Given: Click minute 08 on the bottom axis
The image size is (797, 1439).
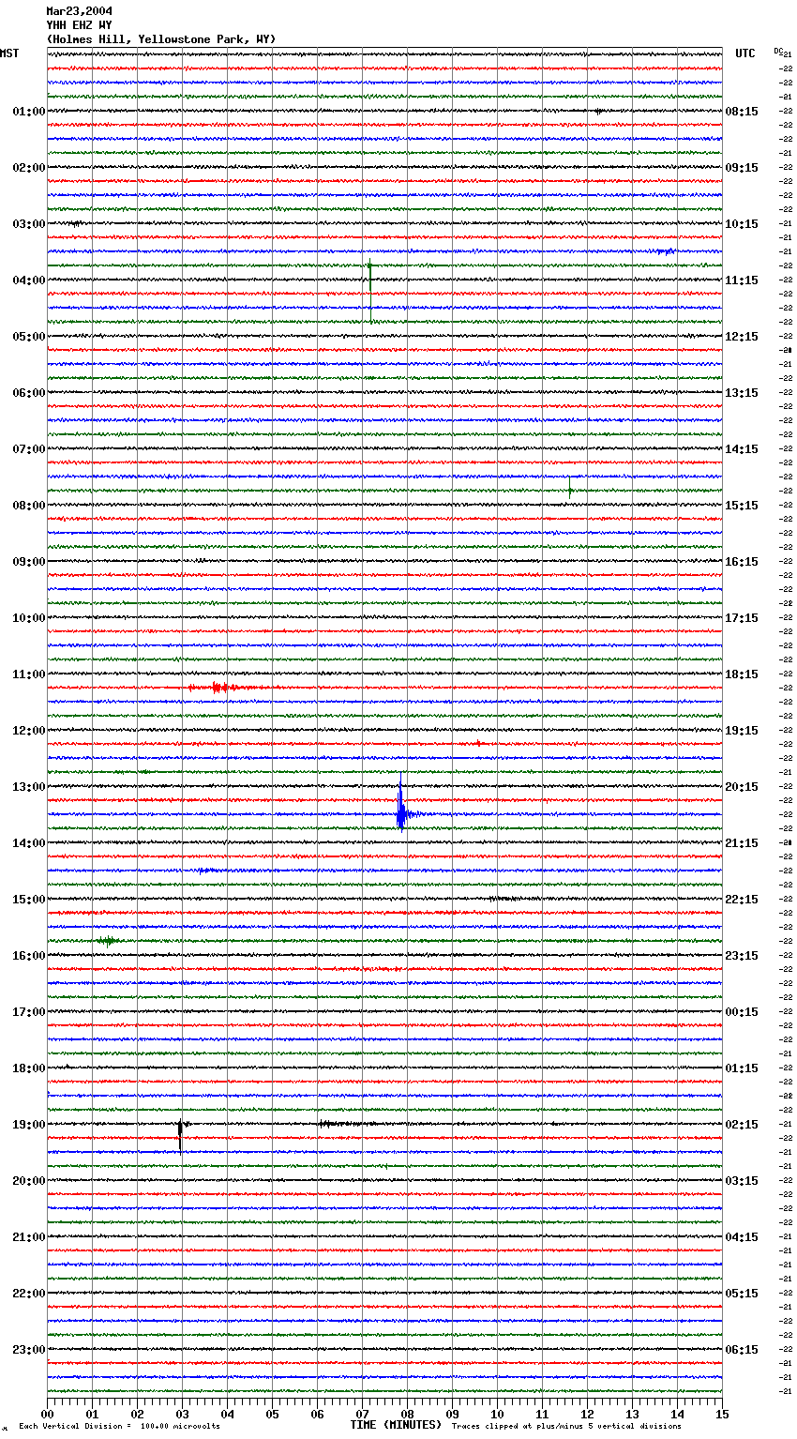Looking at the screenshot, I should [x=407, y=1414].
